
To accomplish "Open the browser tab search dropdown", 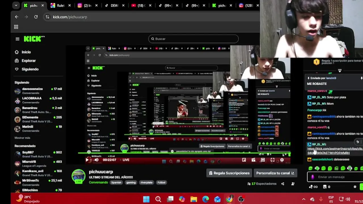I will pos(16,5).
